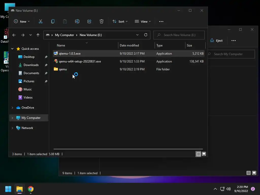Open recent locations chevron dropdown
The height and width of the screenshot is (195, 260).
[30, 35]
